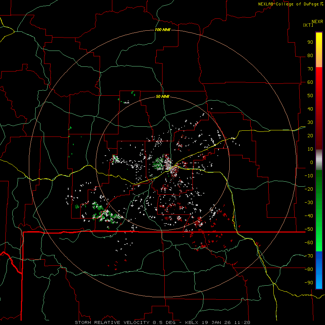Click the STORM RELATIVE VELOCITY caption text

pyautogui.click(x=112, y=322)
